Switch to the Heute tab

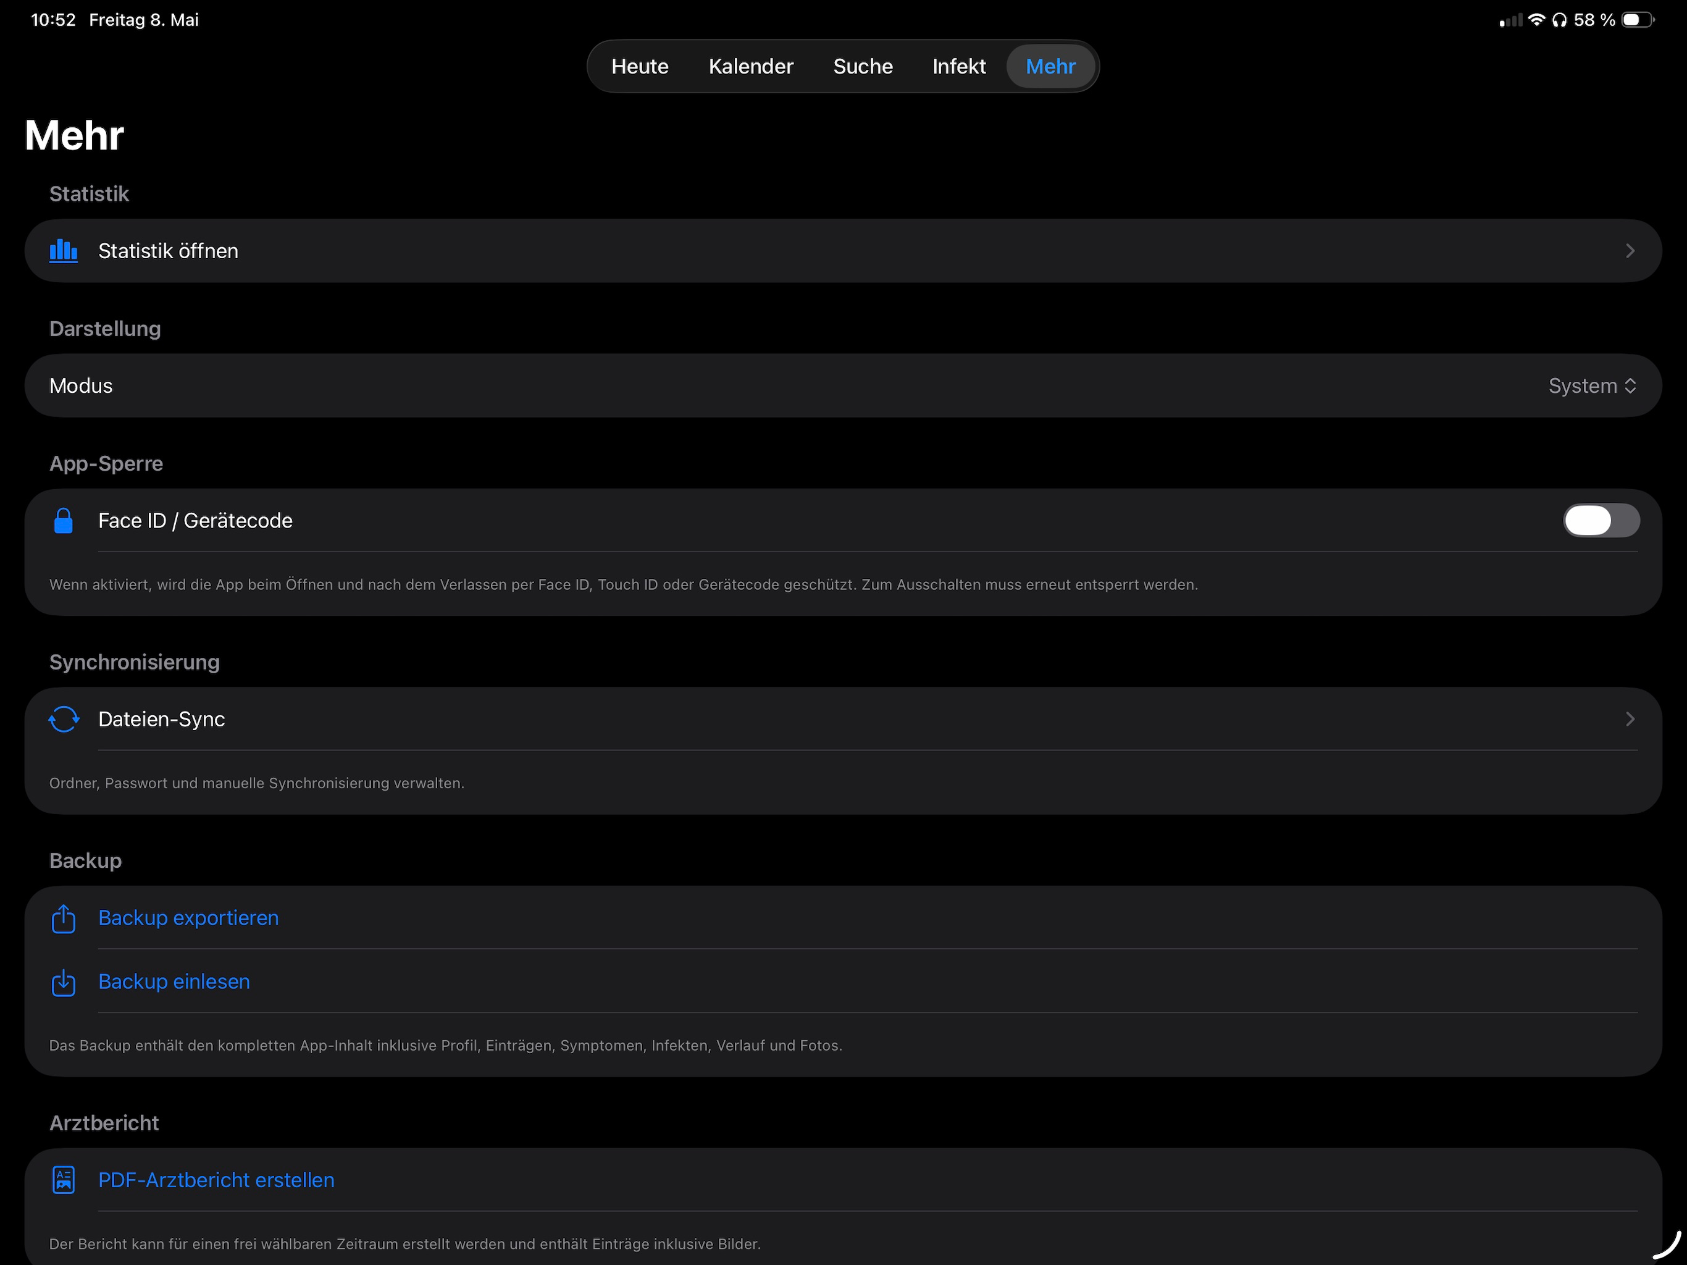640,66
